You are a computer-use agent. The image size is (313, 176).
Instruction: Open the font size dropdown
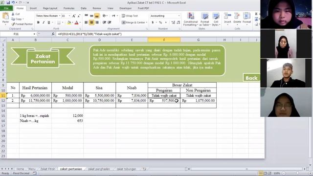coord(69,16)
